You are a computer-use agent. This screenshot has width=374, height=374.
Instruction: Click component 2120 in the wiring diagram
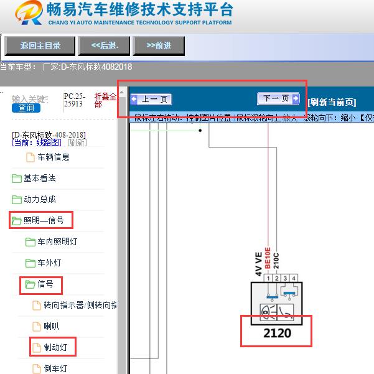(x=277, y=304)
